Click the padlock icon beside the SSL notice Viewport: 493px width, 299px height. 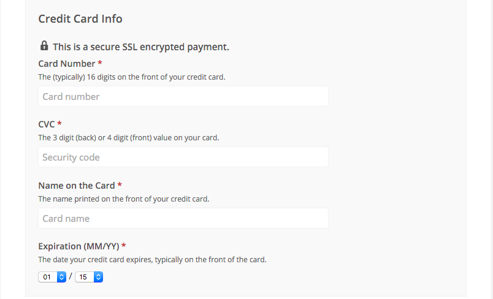tap(44, 46)
